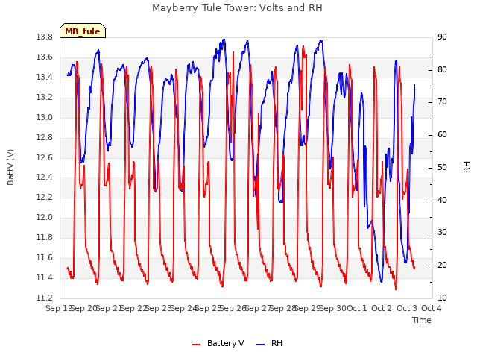Screen dimensions: 477x358
Task: Click the Oct 4 date tick label
Action: tap(432, 308)
